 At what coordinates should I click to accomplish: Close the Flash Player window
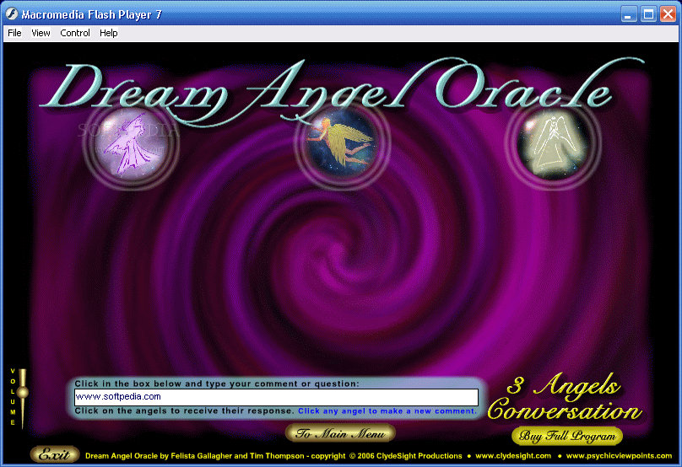click(x=668, y=14)
